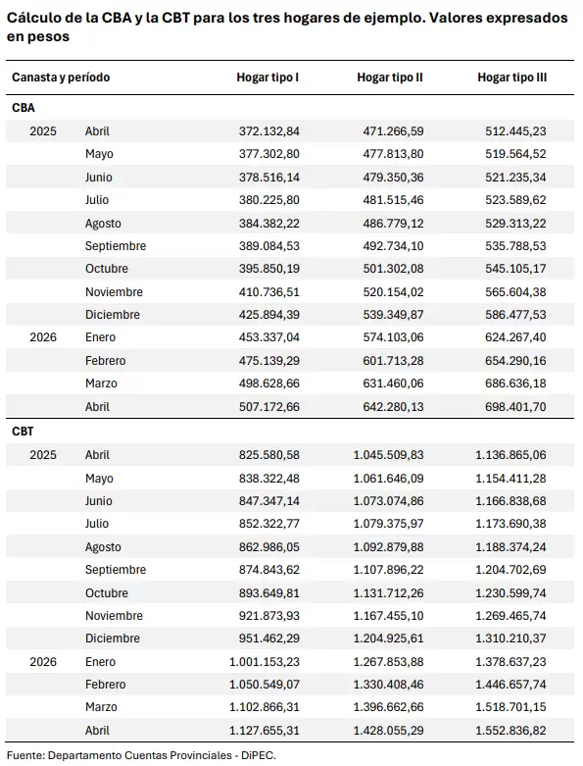Viewport: 583px width, 766px height.
Task: Click the 'Hogar tipo I' column header
Action: coord(267,77)
